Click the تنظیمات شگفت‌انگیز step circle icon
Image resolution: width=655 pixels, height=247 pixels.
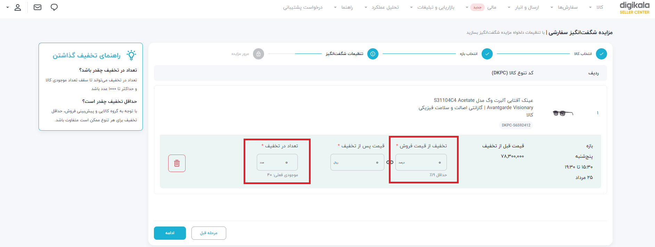coord(373,54)
